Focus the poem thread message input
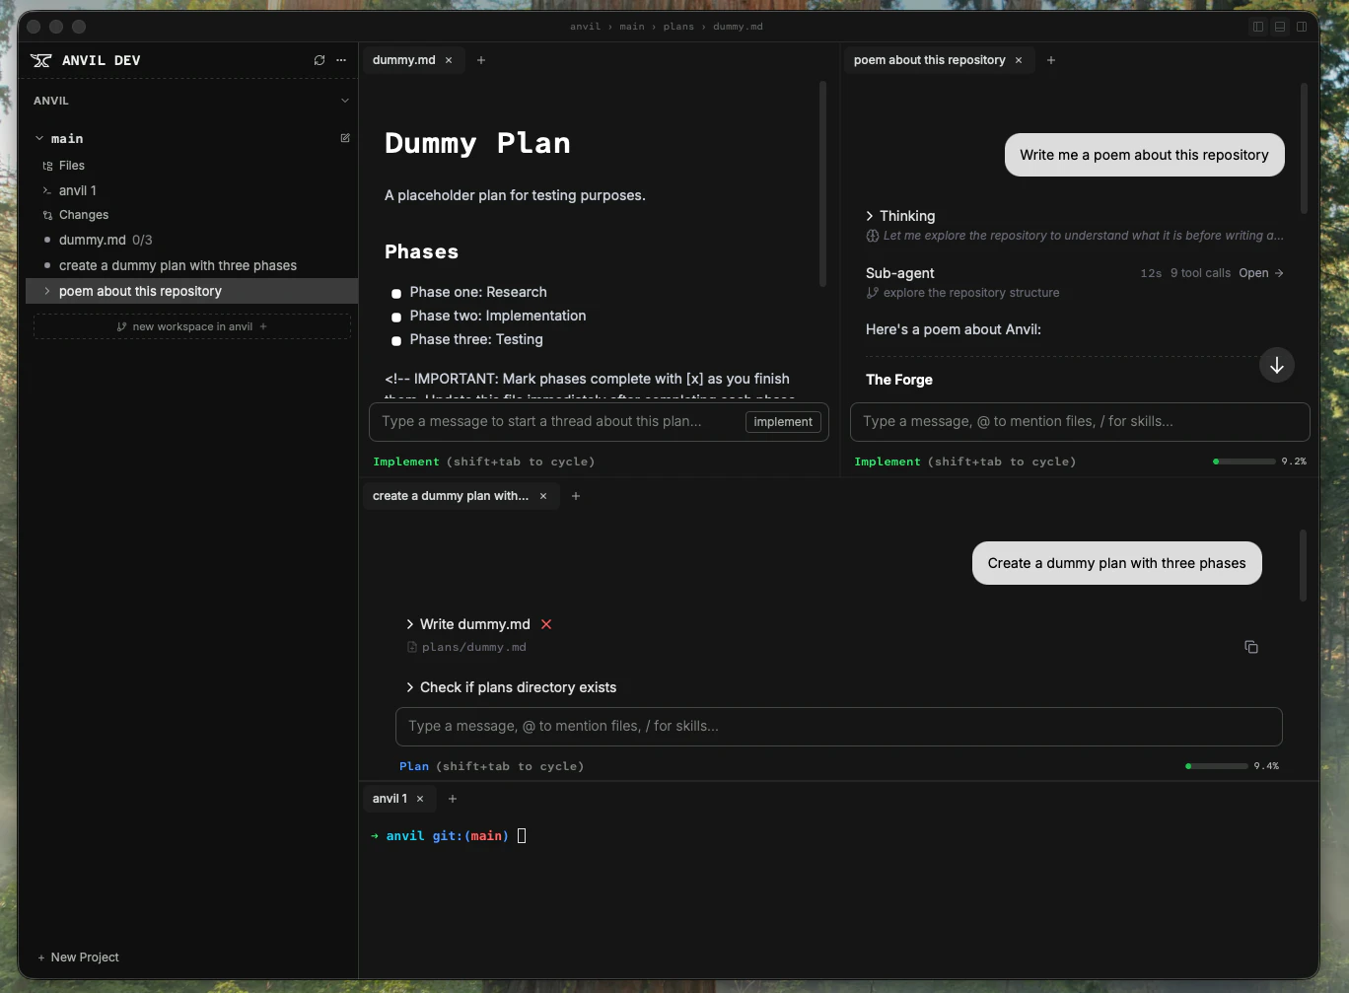The width and height of the screenshot is (1349, 993). 1080,421
